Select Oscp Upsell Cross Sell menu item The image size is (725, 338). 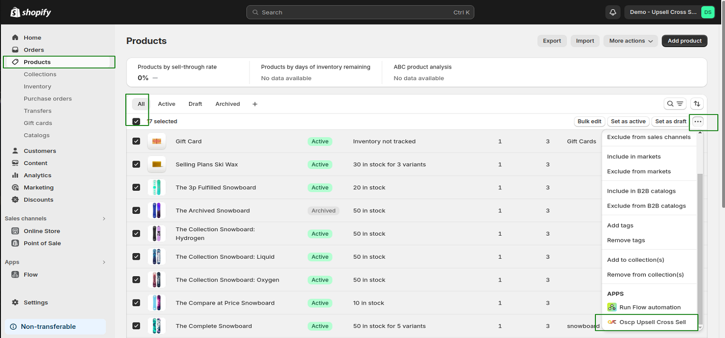point(652,322)
